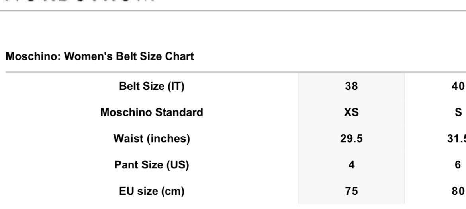Select the Belt Size (IT) row label

tap(152, 86)
